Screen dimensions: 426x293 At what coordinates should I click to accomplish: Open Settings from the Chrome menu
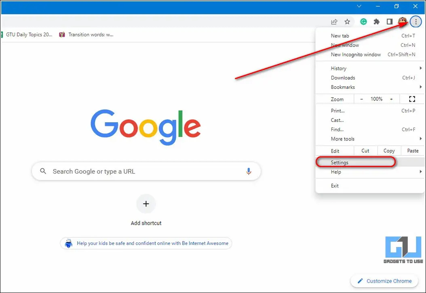370,163
